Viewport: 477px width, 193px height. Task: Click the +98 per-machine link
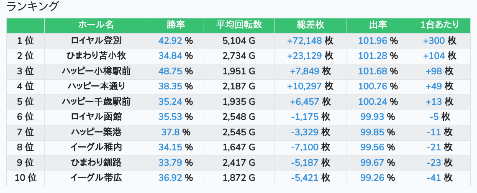click(x=434, y=71)
